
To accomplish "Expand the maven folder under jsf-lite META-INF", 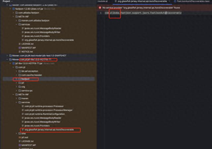I will coord(16,98).
